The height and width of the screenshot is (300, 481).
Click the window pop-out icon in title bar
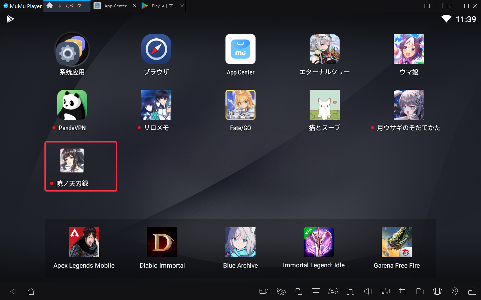tap(449, 6)
